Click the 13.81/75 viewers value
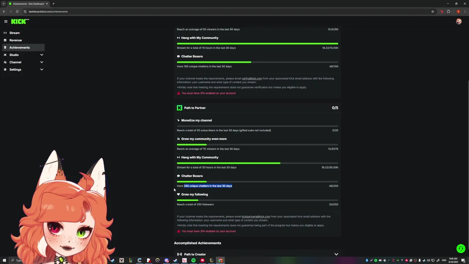This screenshot has height=264, width=469. (333, 149)
